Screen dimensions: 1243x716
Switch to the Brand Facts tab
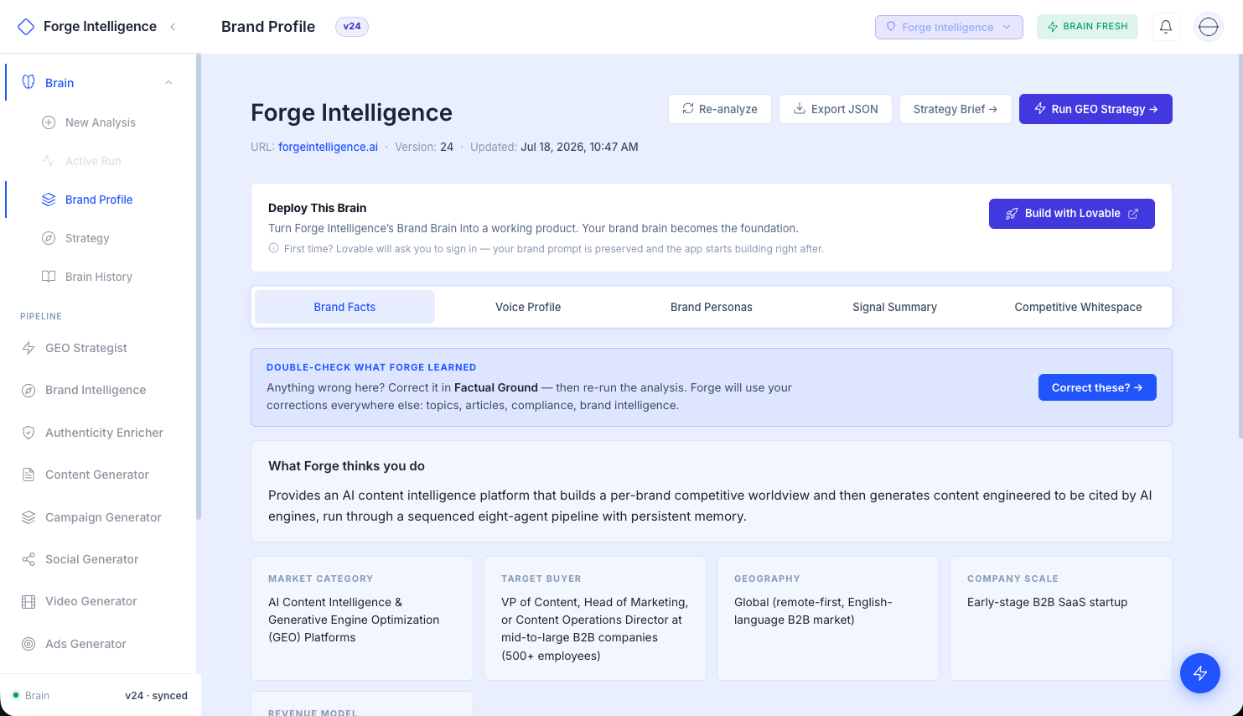344,307
